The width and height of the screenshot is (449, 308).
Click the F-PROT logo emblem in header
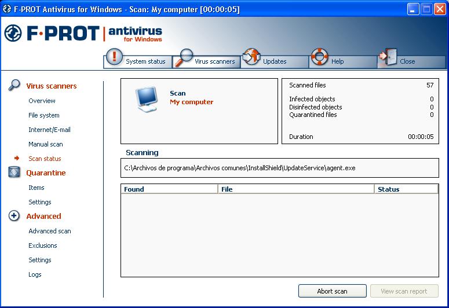pyautogui.click(x=13, y=33)
